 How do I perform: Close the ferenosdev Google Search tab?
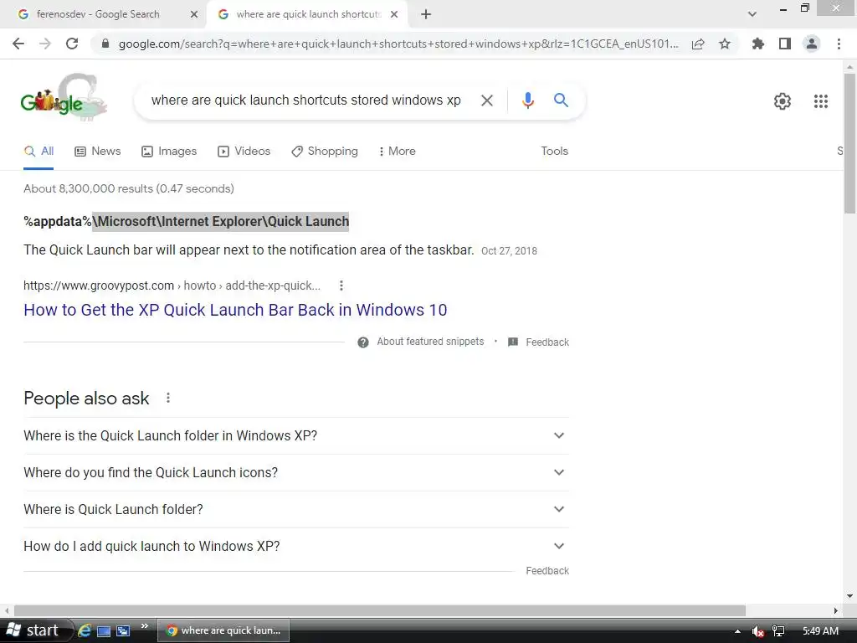click(193, 15)
